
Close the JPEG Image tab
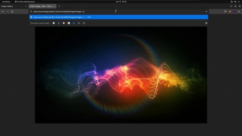(54, 6)
